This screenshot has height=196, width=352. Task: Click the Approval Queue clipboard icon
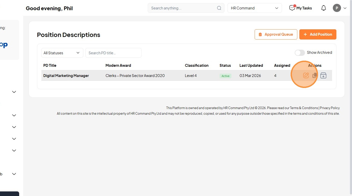point(260,34)
